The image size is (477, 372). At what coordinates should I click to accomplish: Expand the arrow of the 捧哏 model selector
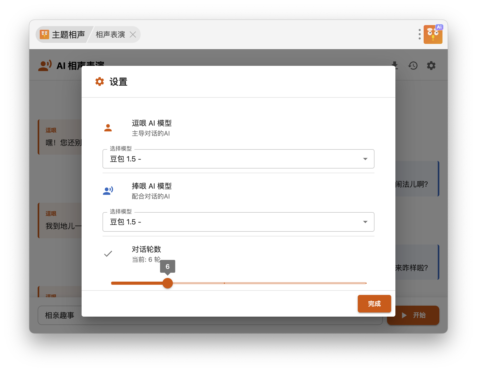[365, 222]
